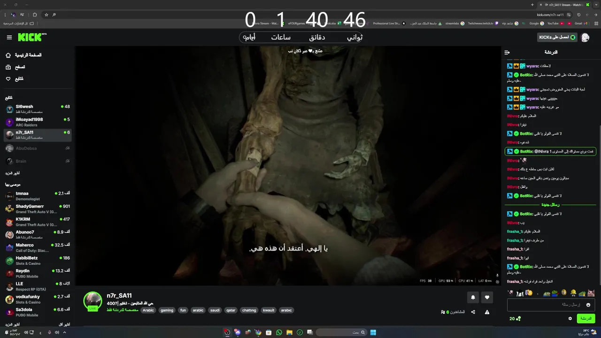The height and width of the screenshot is (338, 601).
Task: Open HabibiBetz Slots & Casino channel
Action: (x=38, y=261)
